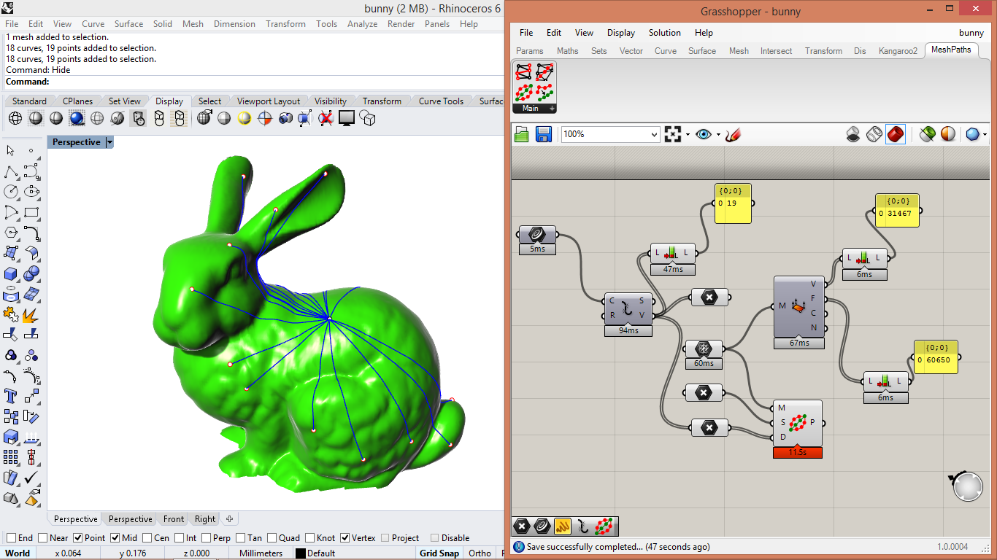
Task: Open the Display menu in Grasshopper
Action: pos(620,33)
